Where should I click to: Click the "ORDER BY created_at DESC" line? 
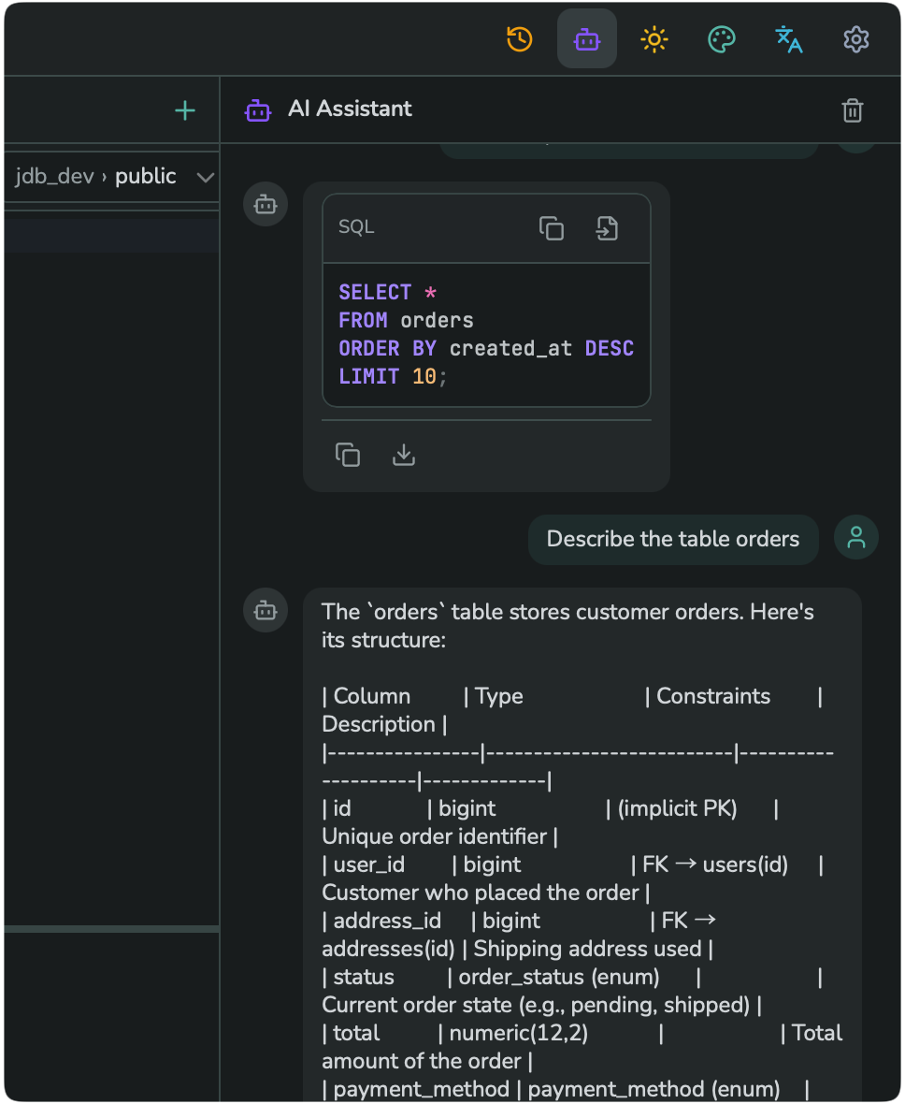[x=486, y=349]
